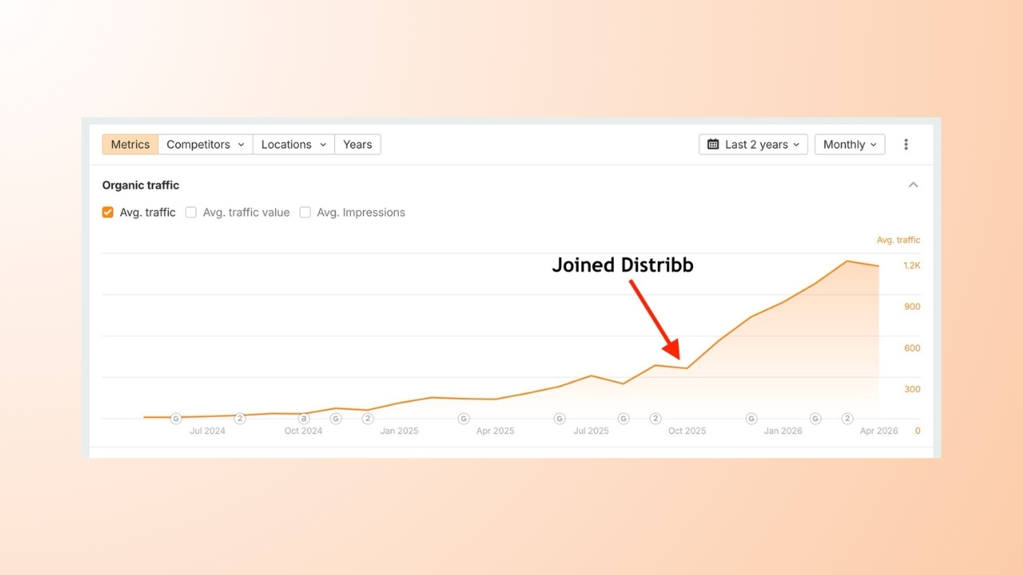The image size is (1023, 575).
Task: Collapse the Organic traffic section chevron
Action: click(x=913, y=185)
